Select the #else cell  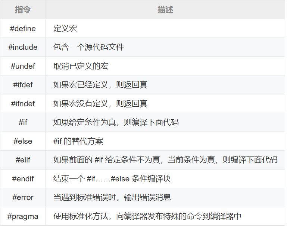click(x=23, y=141)
